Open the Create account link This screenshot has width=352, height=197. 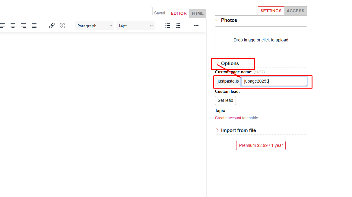click(228, 118)
